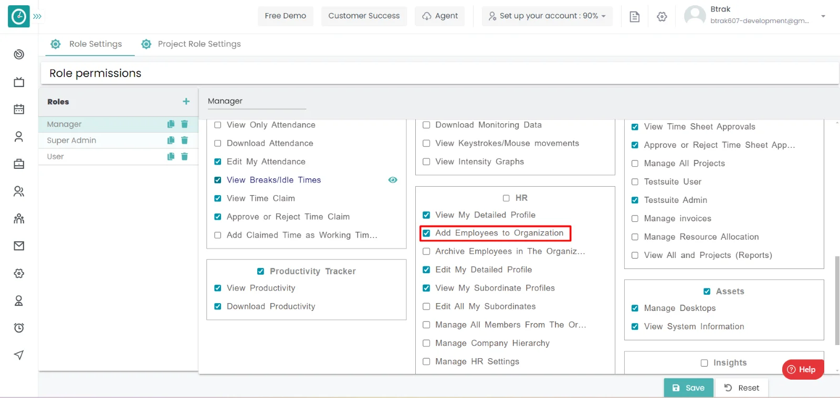Open the two-people sidebar icon

(x=19, y=191)
